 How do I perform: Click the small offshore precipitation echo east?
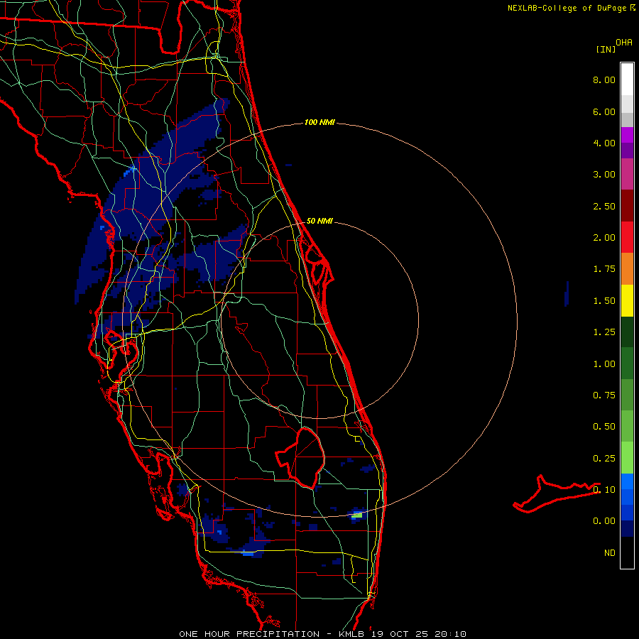567,293
